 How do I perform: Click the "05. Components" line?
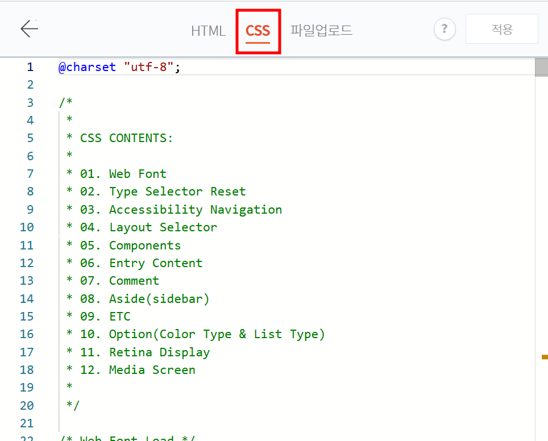(124, 246)
